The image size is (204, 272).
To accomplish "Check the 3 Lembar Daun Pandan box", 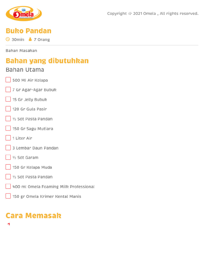I will click(x=8, y=148).
